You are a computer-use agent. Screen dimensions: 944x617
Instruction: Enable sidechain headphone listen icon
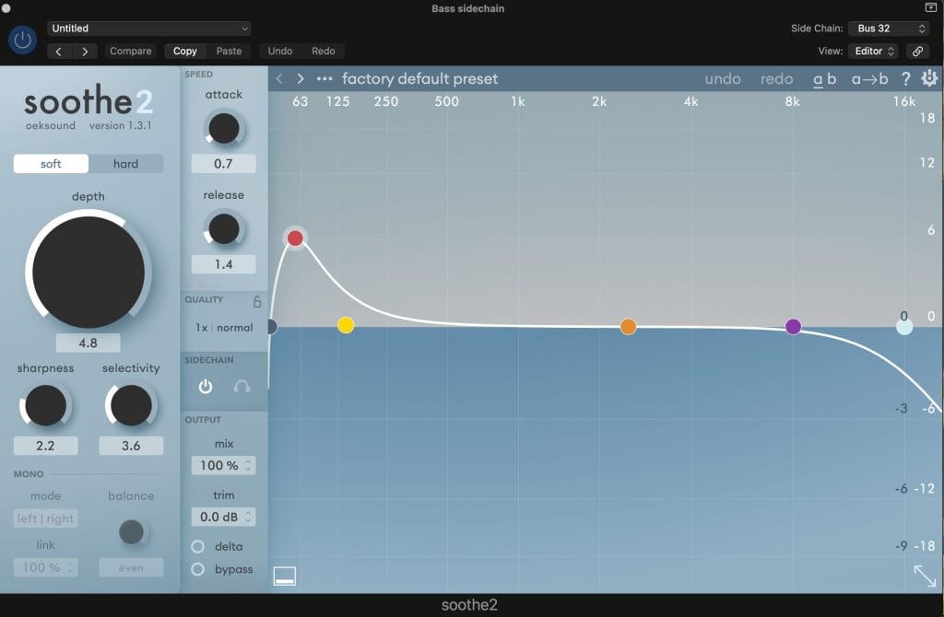point(242,387)
